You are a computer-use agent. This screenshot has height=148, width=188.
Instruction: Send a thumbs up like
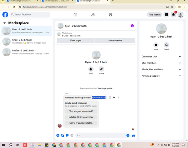click(x=134, y=135)
